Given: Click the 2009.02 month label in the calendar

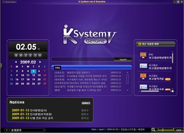Looking at the screenshot, I should tap(28, 62).
